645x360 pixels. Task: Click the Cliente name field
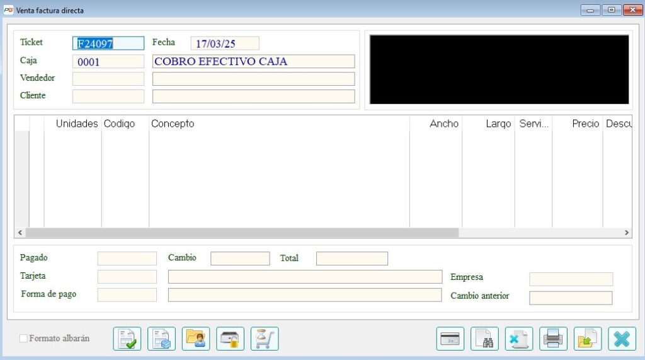tap(253, 96)
